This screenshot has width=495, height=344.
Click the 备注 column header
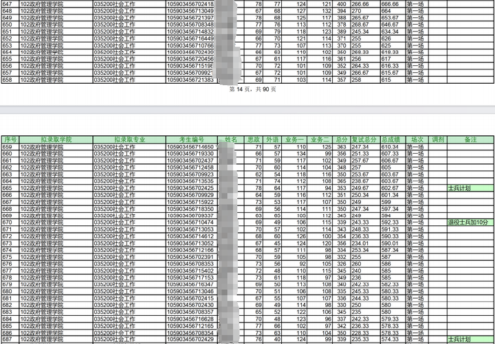tap(470, 139)
